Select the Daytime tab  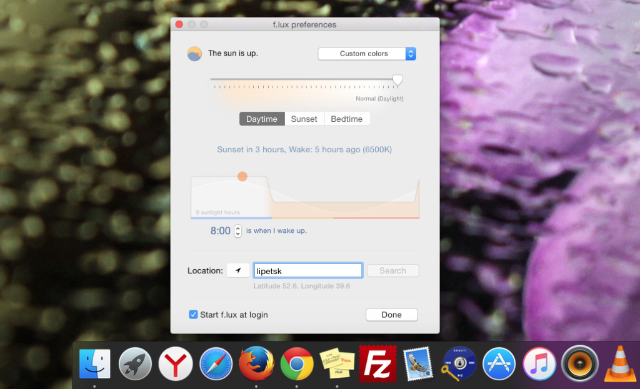[x=262, y=119]
